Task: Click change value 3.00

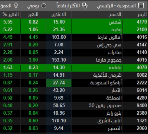Action: (x=33, y=60)
